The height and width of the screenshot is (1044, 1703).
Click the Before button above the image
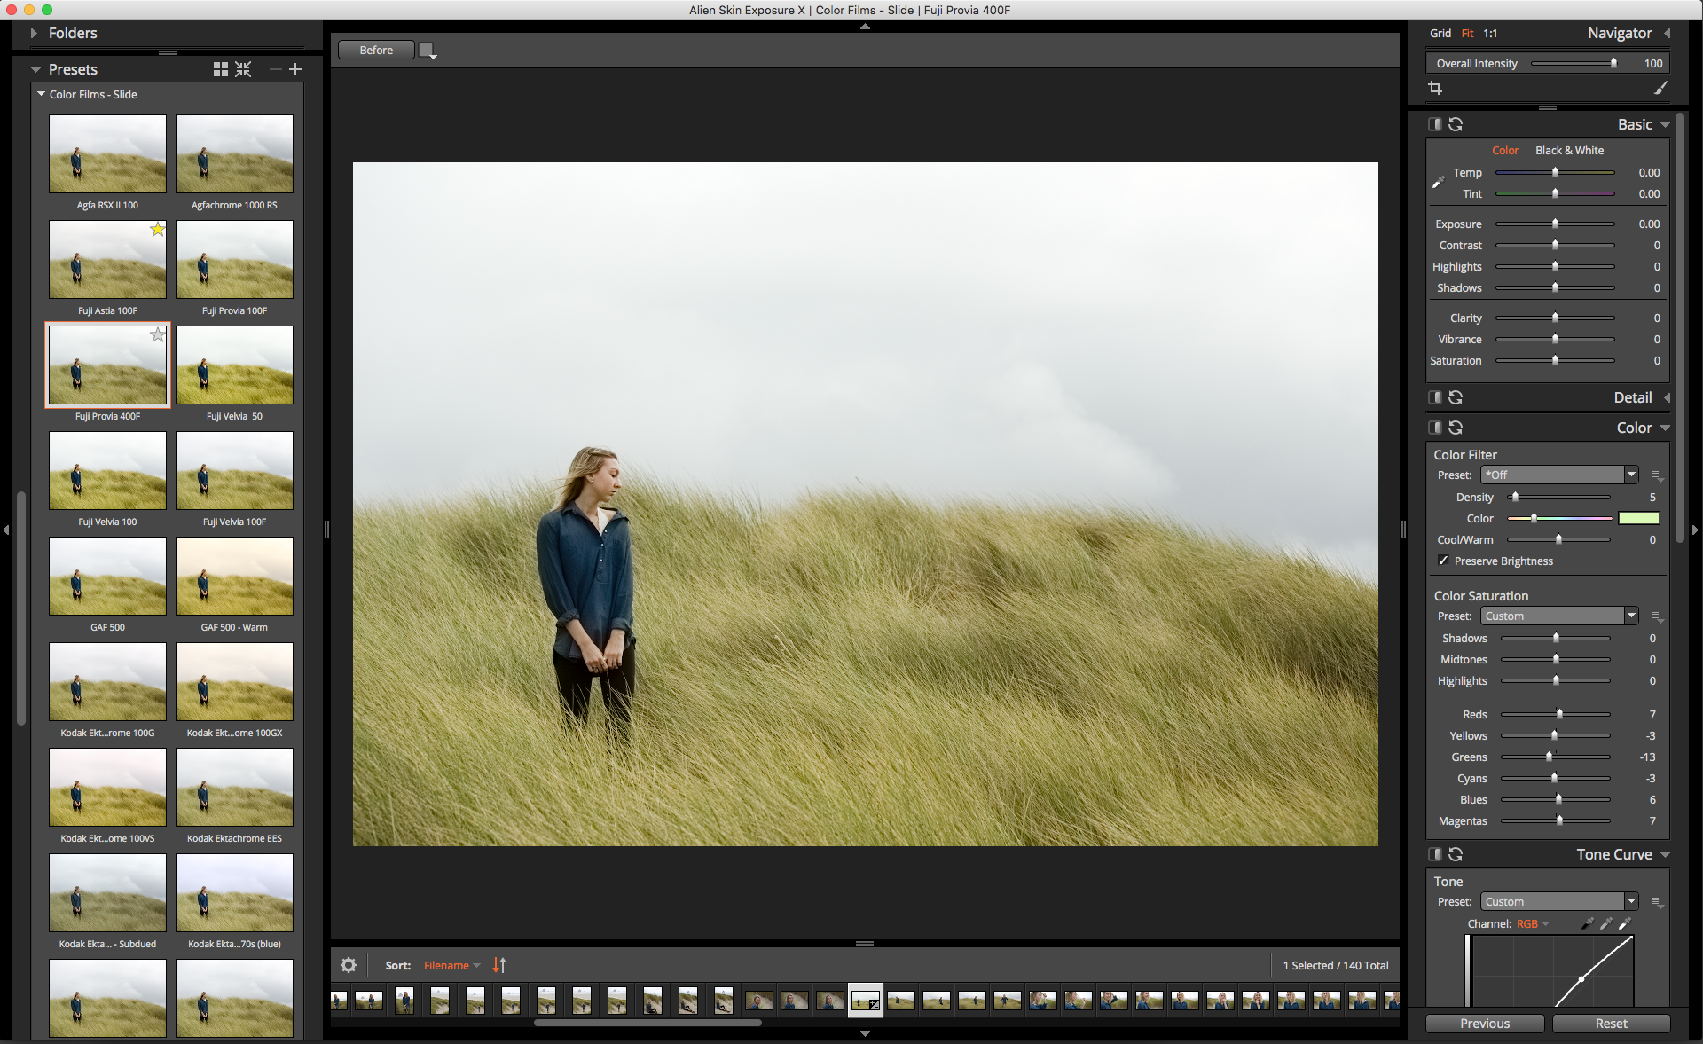click(375, 50)
